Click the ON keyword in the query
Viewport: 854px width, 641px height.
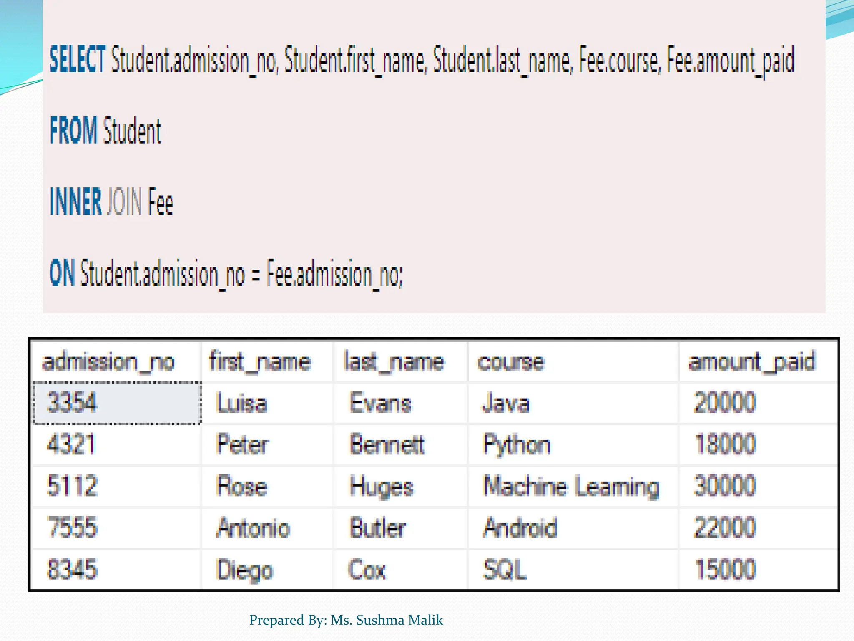62,273
